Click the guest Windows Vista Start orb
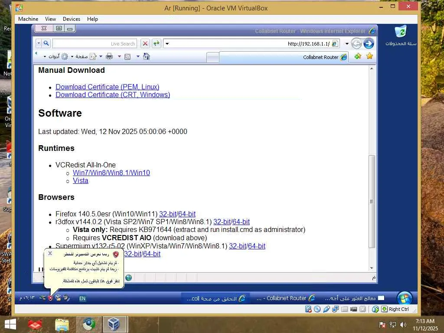 point(405,298)
